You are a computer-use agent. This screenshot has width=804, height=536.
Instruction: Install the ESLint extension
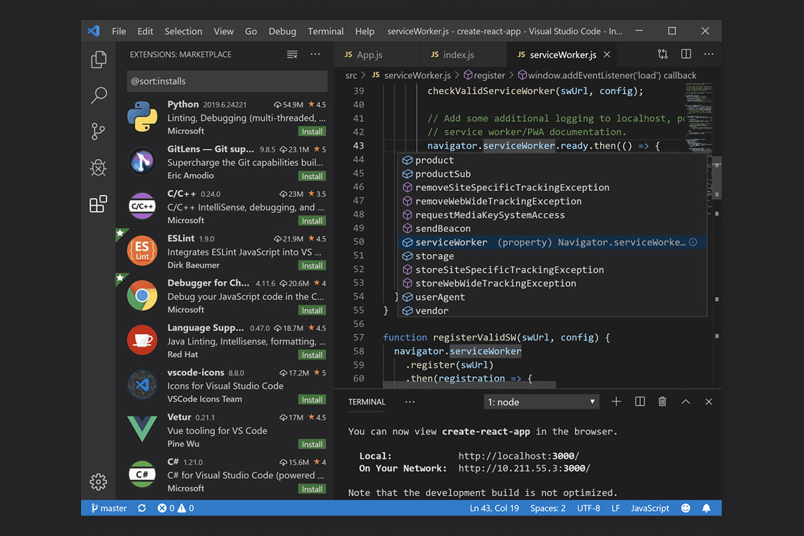[312, 265]
